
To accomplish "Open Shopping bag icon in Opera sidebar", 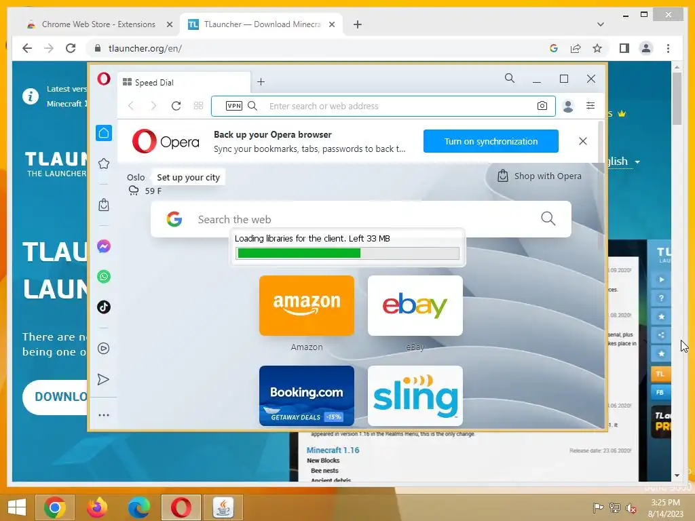I will point(104,205).
